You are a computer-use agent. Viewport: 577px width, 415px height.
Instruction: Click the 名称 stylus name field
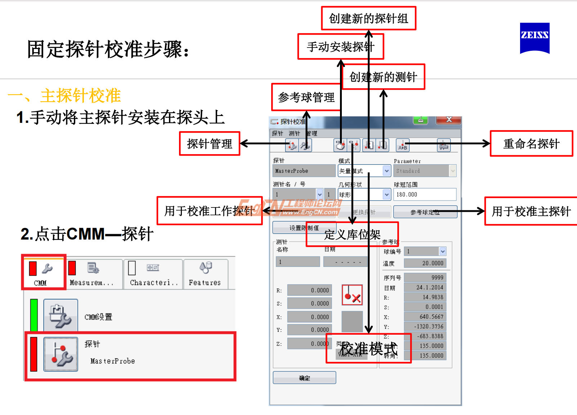[x=298, y=262]
